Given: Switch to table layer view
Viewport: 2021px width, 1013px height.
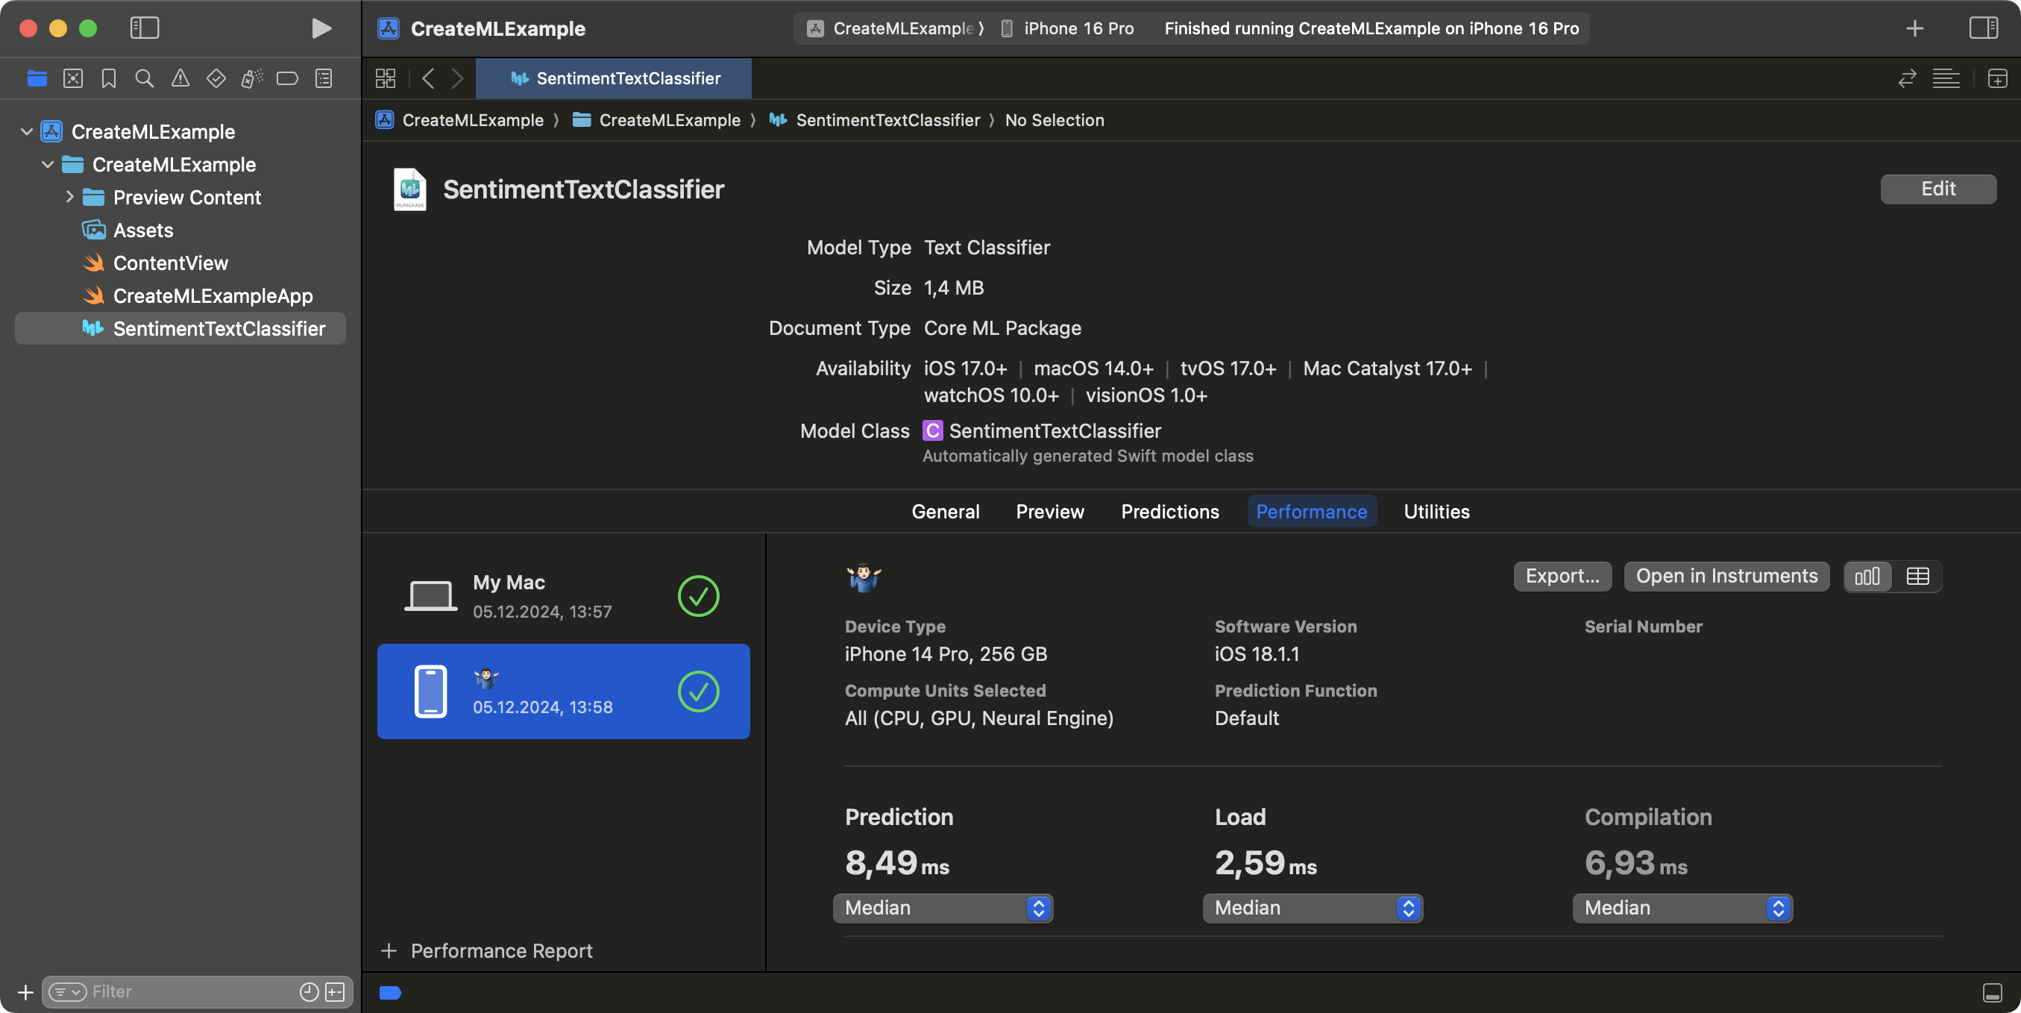Looking at the screenshot, I should pos(1917,577).
